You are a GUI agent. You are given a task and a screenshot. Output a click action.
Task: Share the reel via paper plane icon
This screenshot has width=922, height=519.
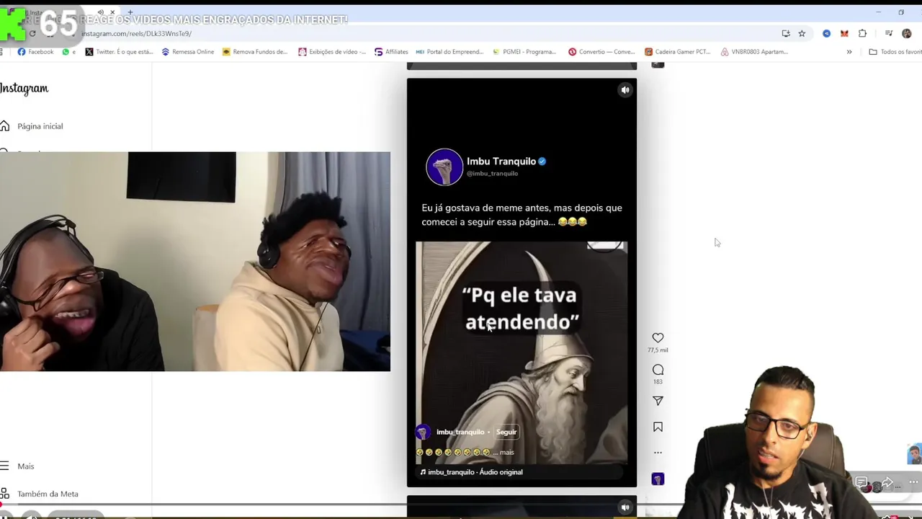point(658,401)
